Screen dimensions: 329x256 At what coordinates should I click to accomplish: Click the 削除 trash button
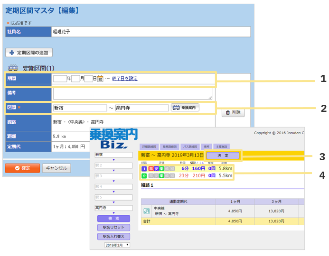tap(233, 112)
